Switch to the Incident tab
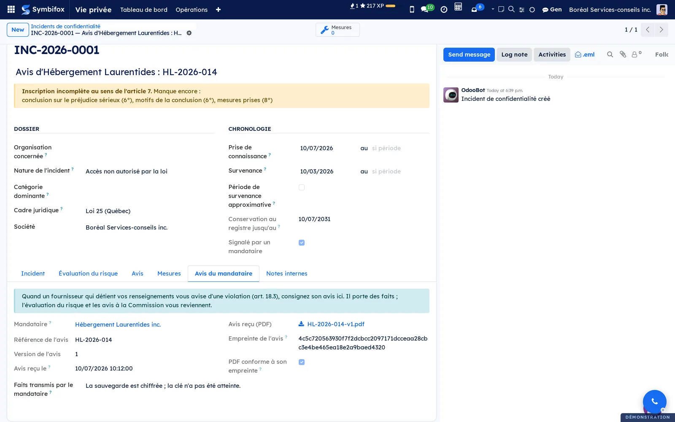 (33, 273)
